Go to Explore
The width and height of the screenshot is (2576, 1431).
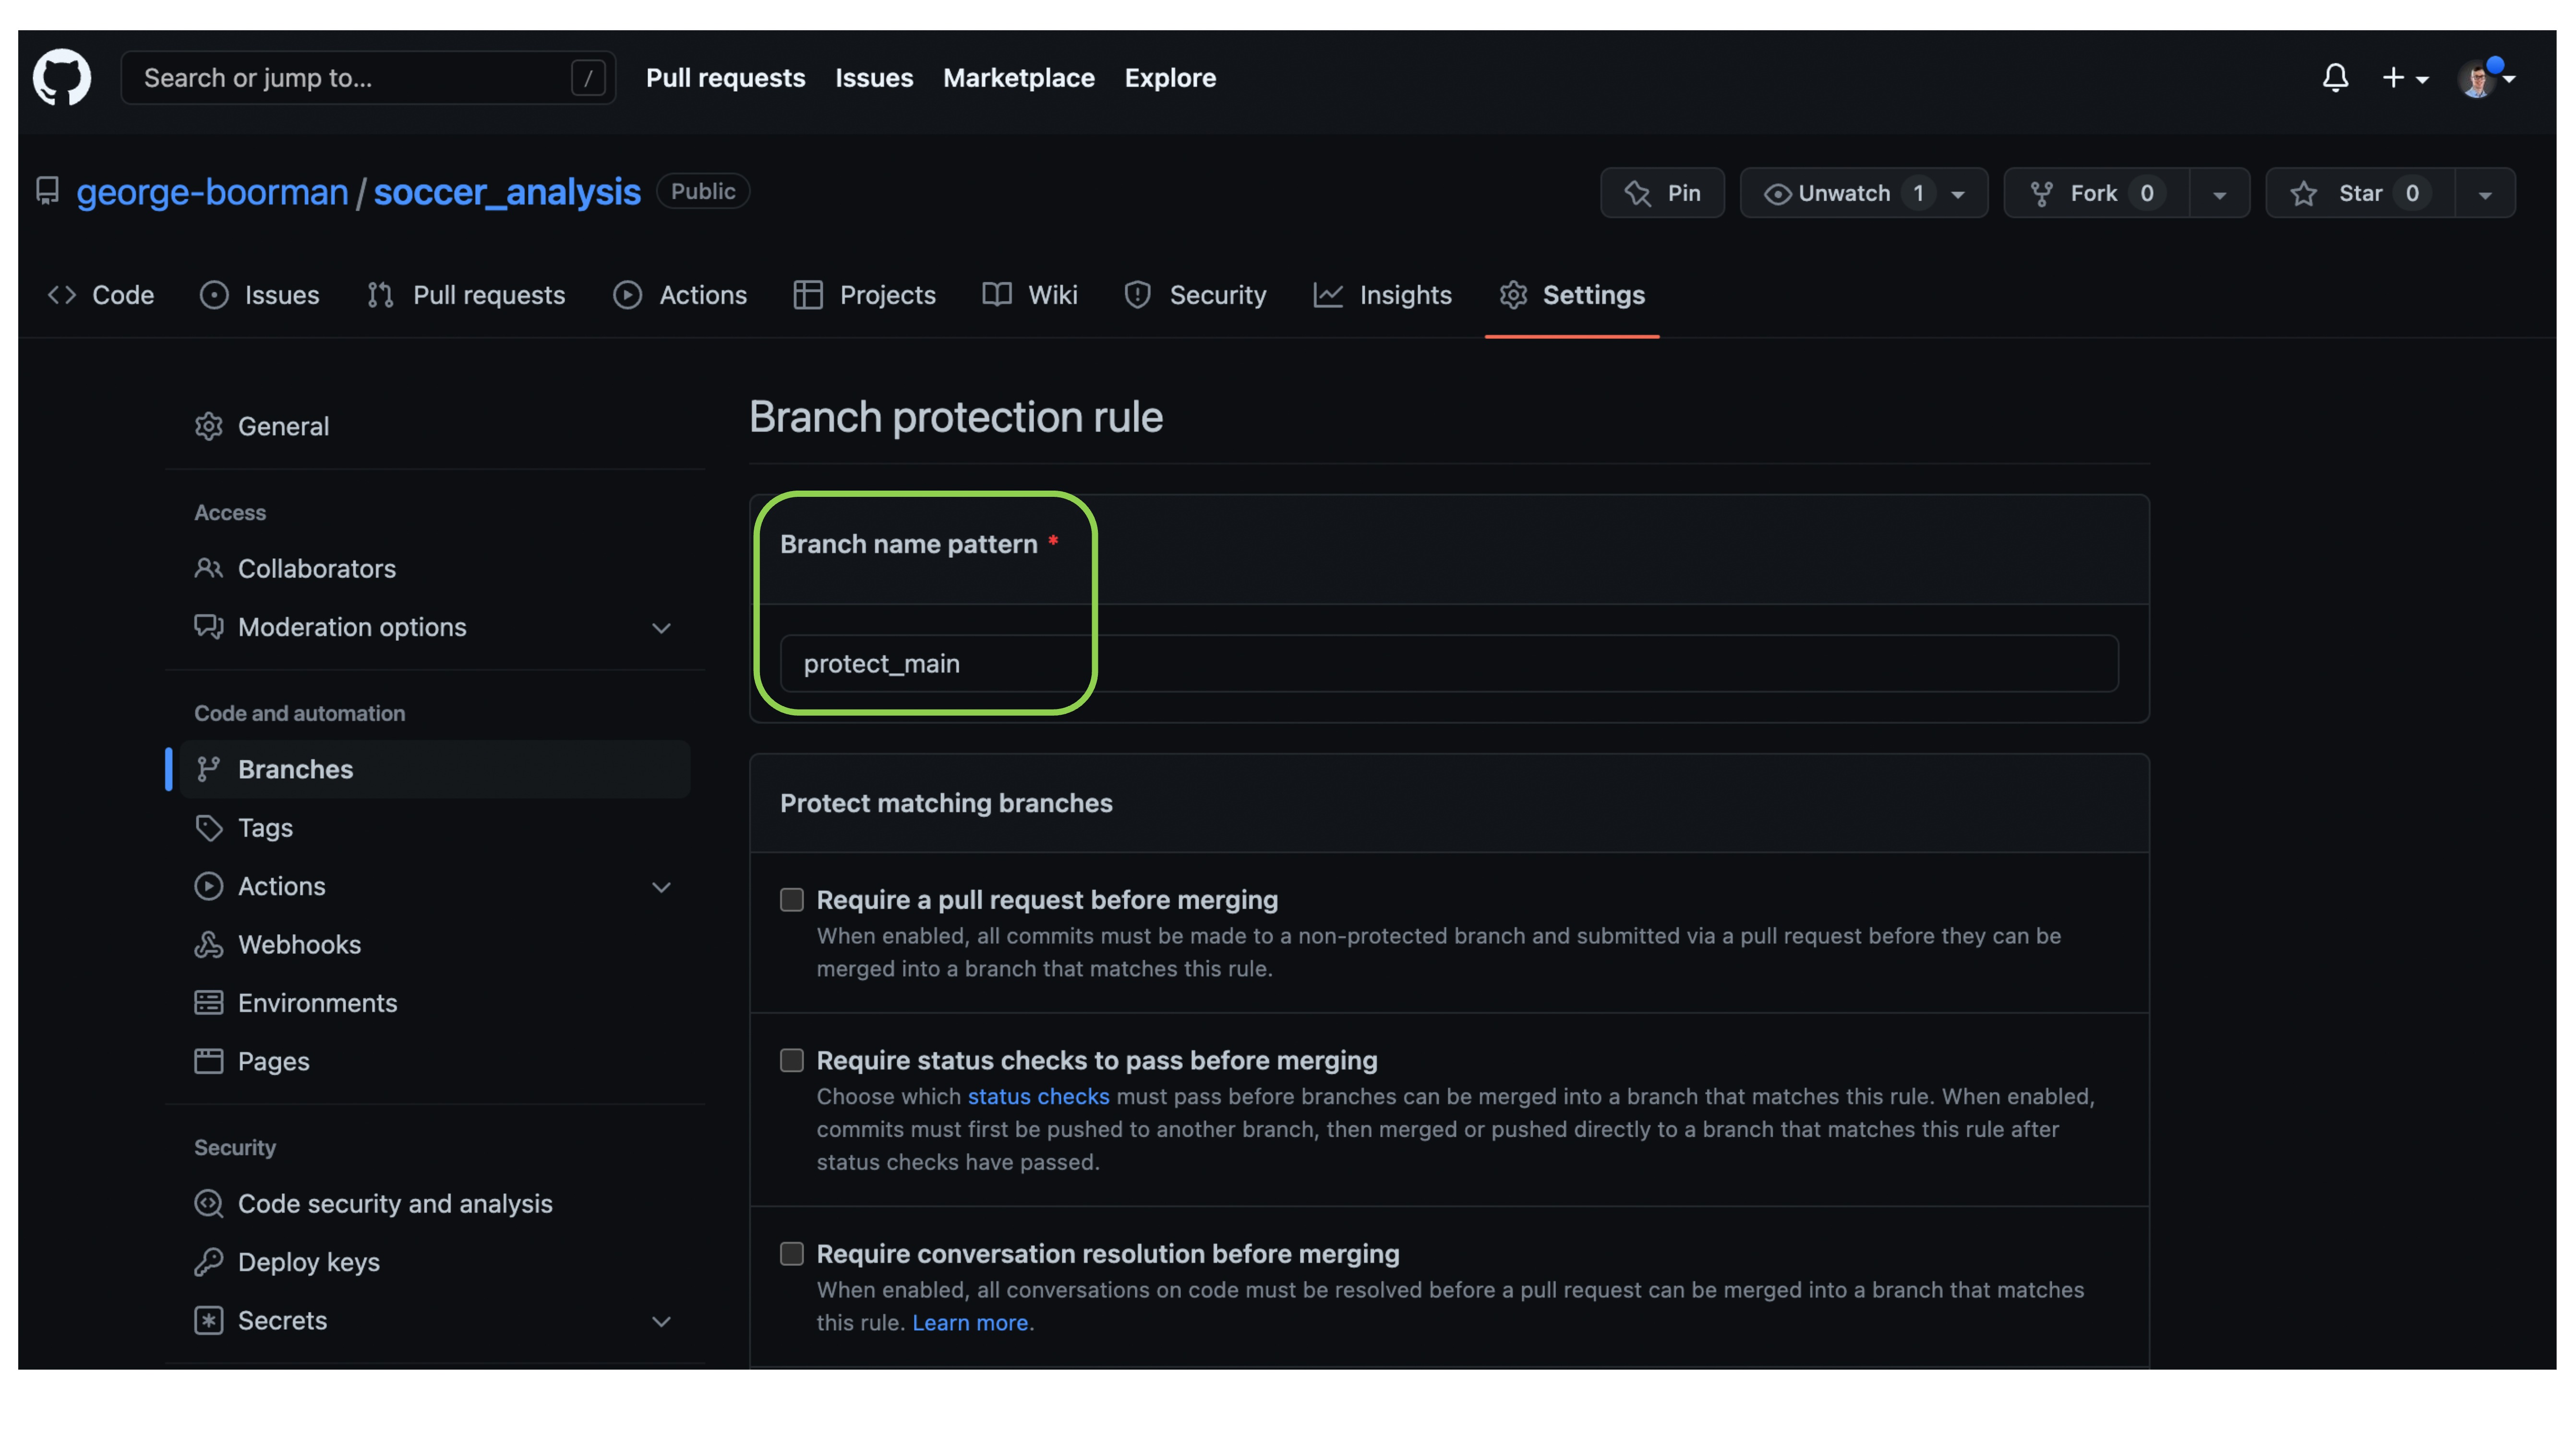[x=1170, y=77]
